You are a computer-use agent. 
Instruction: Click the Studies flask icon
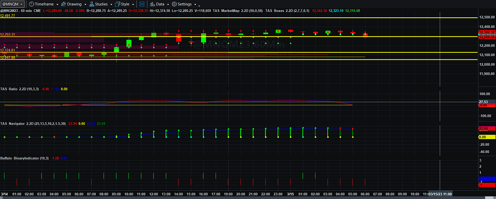pyautogui.click(x=91, y=4)
